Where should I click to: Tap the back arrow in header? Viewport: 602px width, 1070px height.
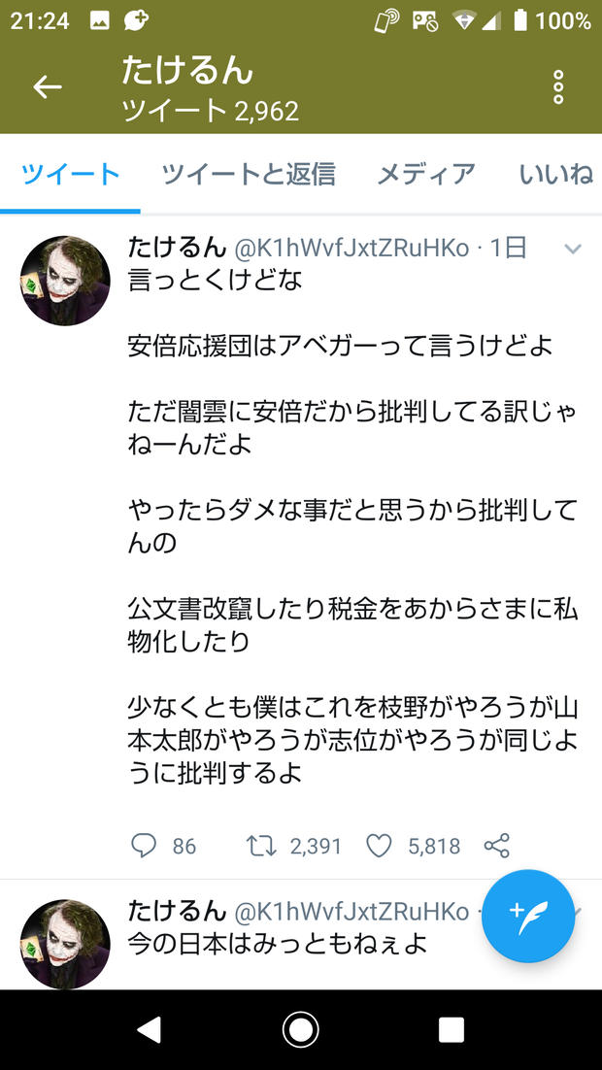click(48, 86)
